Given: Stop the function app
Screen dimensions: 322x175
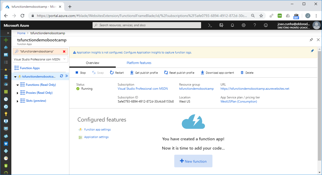Looking at the screenshot, I should pyautogui.click(x=81, y=73).
